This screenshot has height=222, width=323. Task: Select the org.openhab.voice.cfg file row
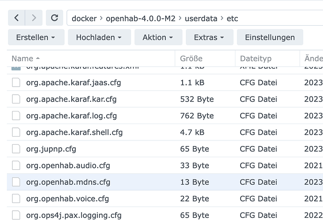67,199
